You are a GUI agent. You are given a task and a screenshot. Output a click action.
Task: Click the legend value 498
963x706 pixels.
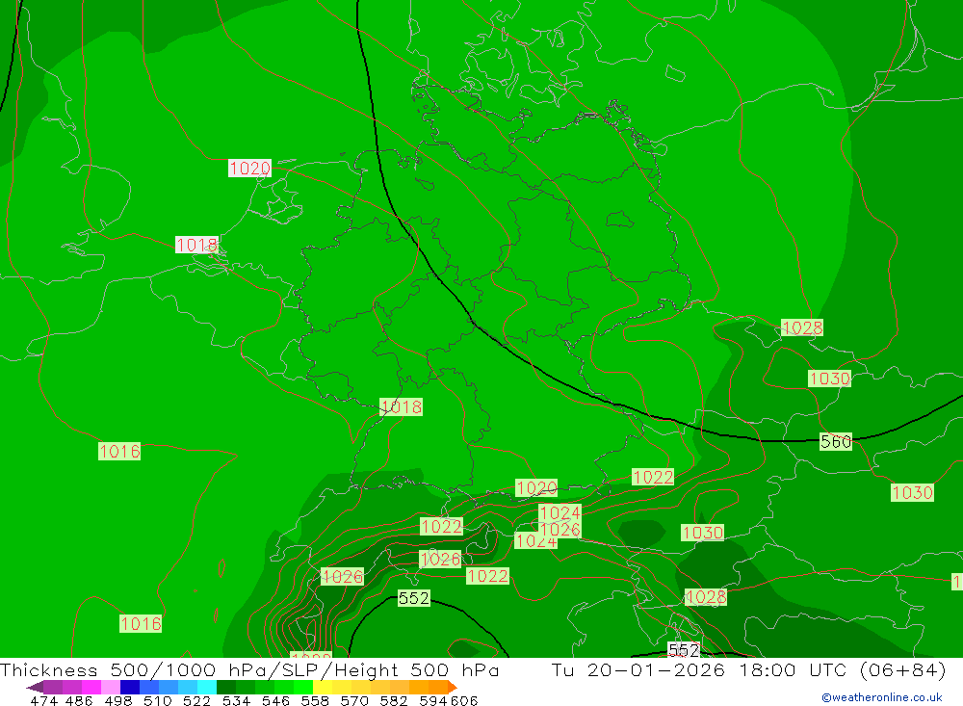coord(117,700)
